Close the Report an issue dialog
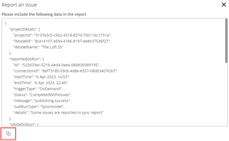 (x=224, y=5)
